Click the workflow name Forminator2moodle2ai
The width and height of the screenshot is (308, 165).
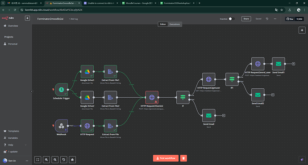click(50, 19)
